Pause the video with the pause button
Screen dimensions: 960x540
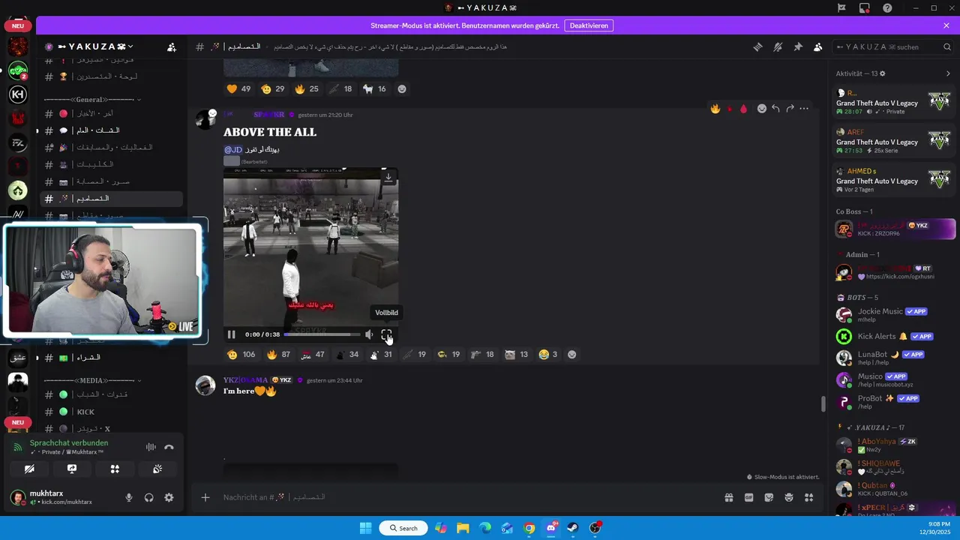coord(232,334)
